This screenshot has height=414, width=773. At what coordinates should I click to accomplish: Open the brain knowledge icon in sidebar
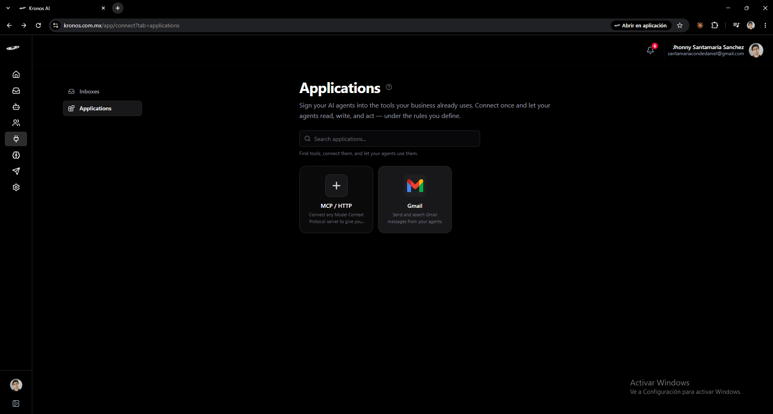click(16, 155)
